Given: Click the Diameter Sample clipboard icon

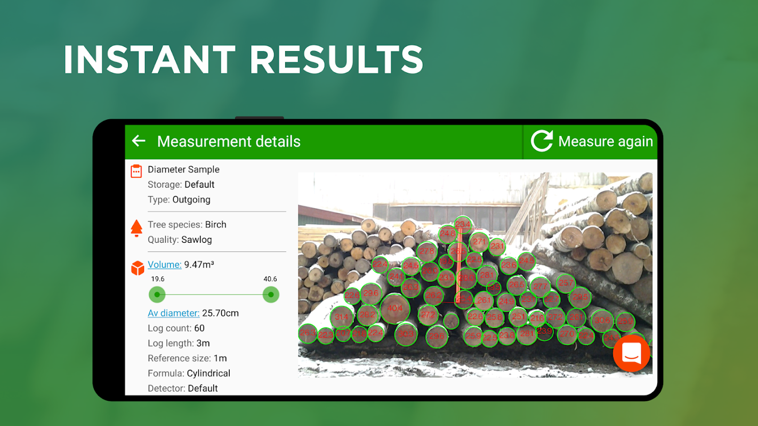Looking at the screenshot, I should point(136,171).
